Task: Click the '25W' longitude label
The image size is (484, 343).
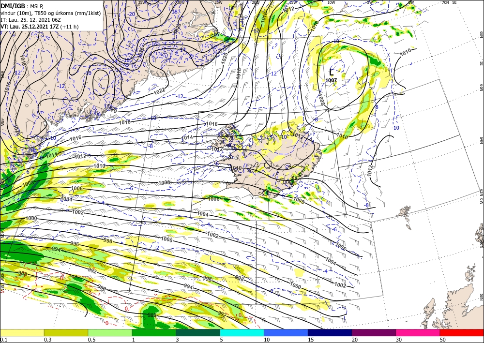Action: (x=218, y=2)
